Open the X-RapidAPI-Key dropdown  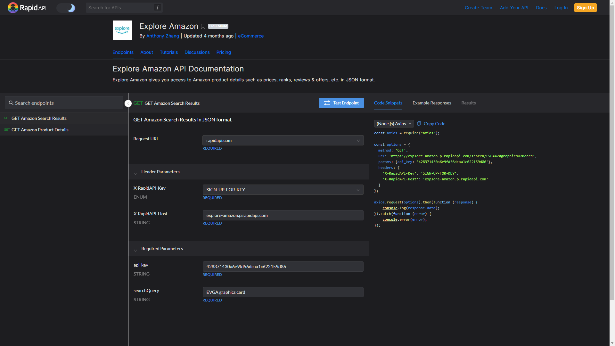tap(283, 190)
